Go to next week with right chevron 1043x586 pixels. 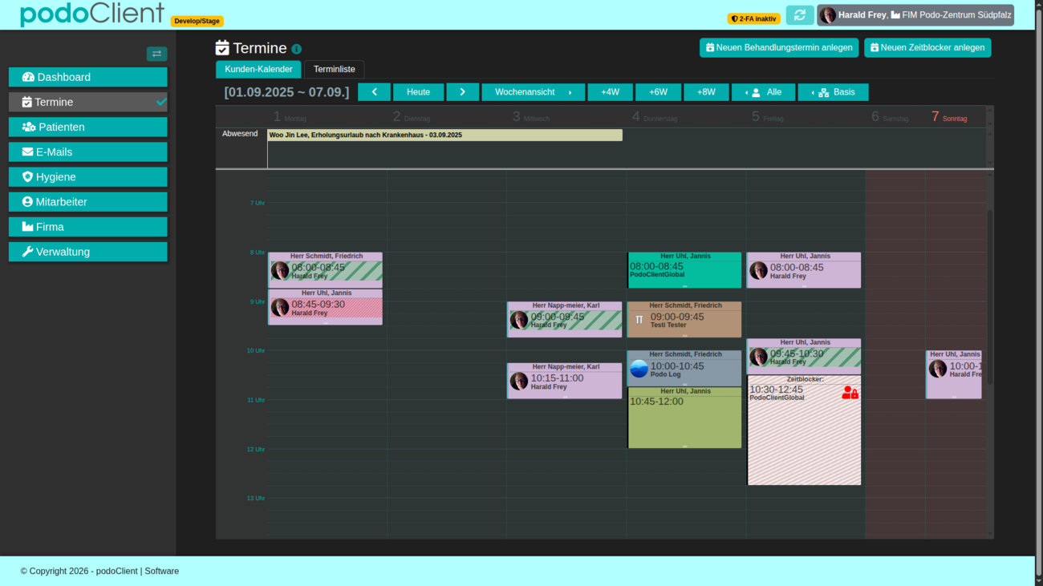[462, 92]
